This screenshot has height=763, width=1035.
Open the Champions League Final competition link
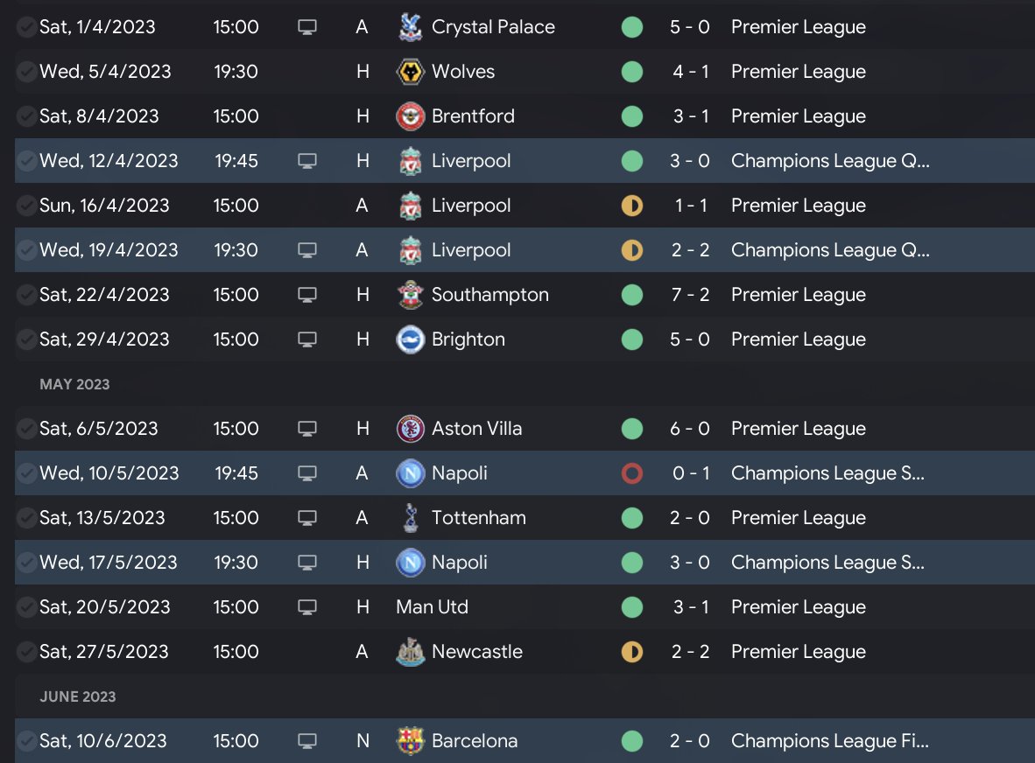pyautogui.click(x=829, y=741)
